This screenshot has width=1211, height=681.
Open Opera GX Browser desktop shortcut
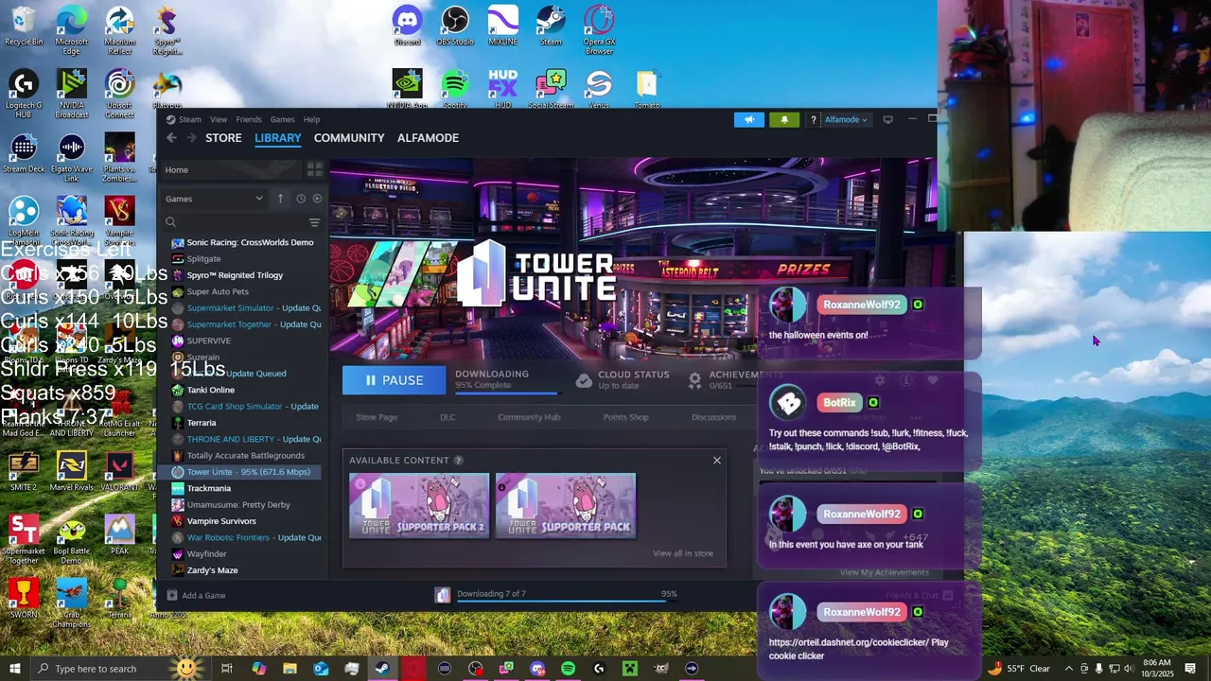tap(599, 29)
